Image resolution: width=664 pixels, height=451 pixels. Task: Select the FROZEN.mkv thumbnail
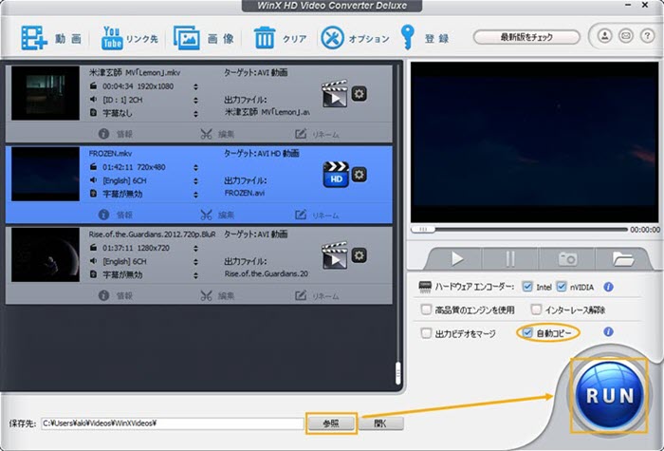point(46,174)
